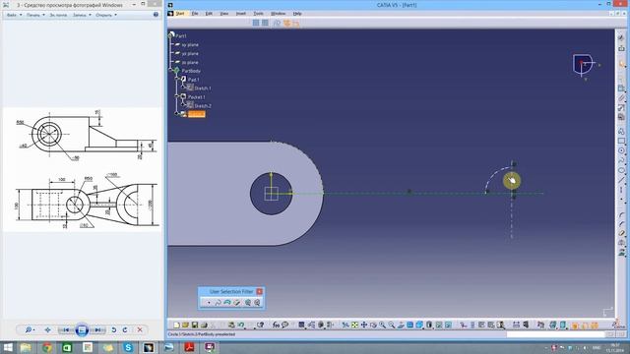Close the User Selection Filter toolbar
The width and height of the screenshot is (630, 354).
click(x=260, y=291)
